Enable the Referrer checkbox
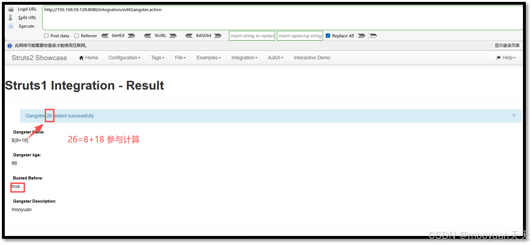The image size is (532, 245). tap(77, 36)
